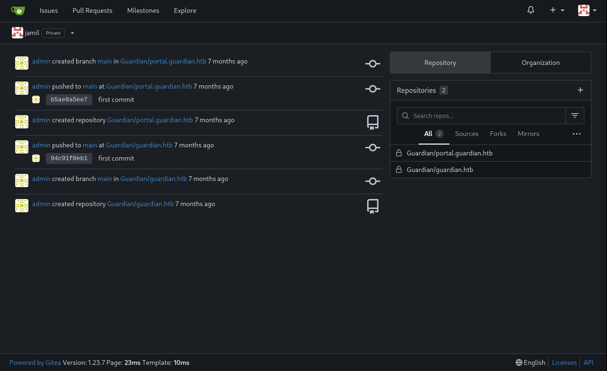Select the Forks tab
Image resolution: width=607 pixels, height=371 pixels.
(498, 134)
